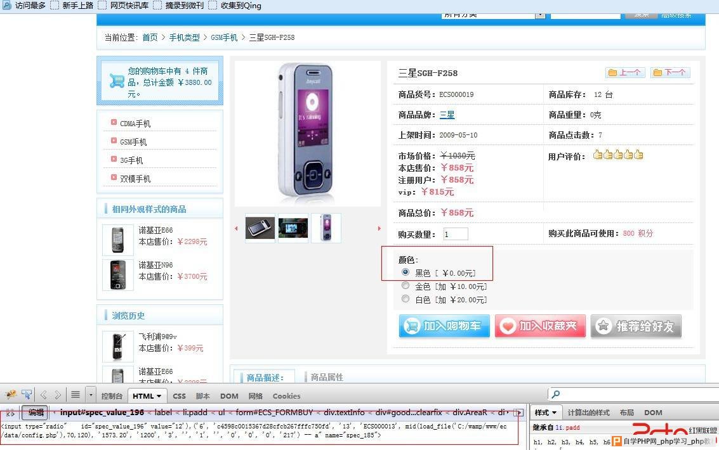Click the 购买数量 quantity input field

pyautogui.click(x=456, y=234)
